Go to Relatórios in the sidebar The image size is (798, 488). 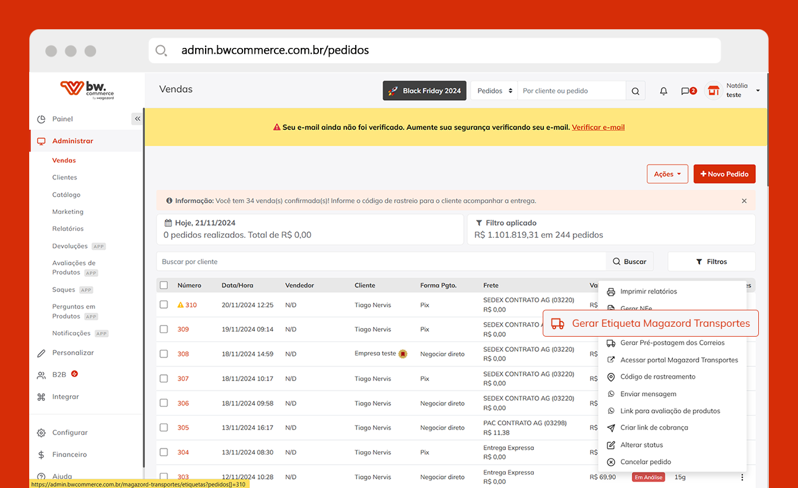68,229
